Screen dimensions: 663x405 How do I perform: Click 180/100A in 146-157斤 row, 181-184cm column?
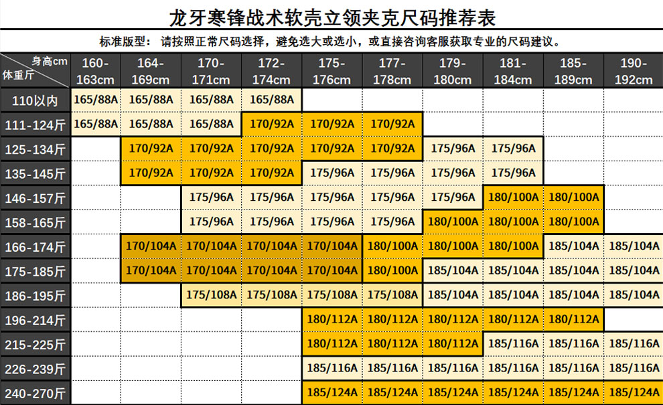[513, 197]
